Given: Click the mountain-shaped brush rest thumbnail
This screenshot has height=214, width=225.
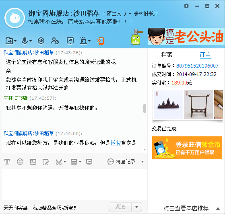Looking at the screenshot, I should click(x=168, y=105).
